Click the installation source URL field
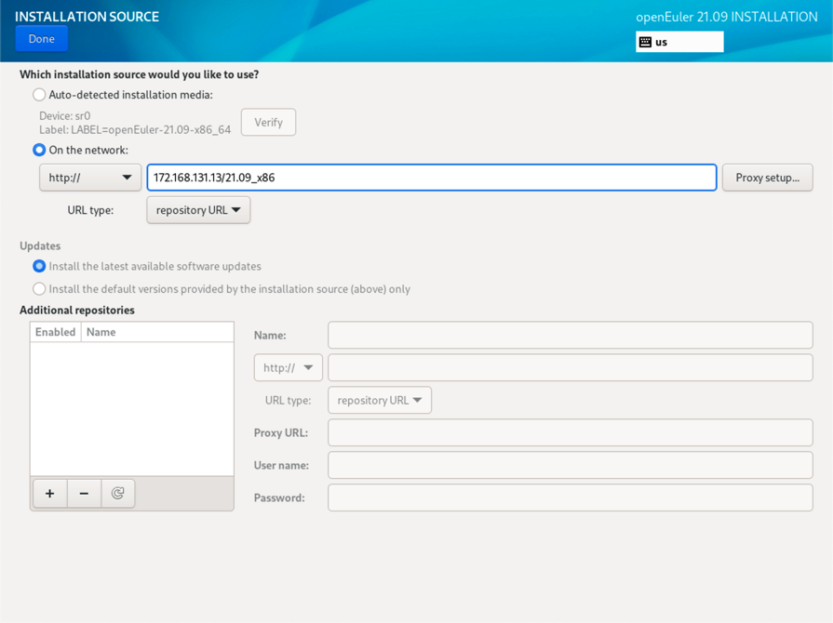This screenshot has height=623, width=833. click(x=432, y=178)
